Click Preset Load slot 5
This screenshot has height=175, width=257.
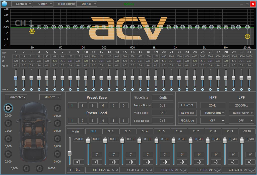[113, 121]
